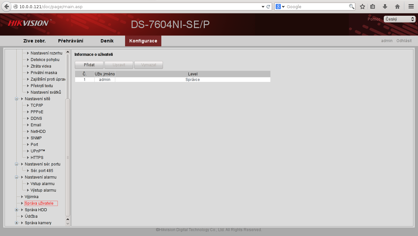Collapse the Nastavení alarmu node
Image resolution: width=418 pixels, height=236 pixels.
click(x=16, y=177)
